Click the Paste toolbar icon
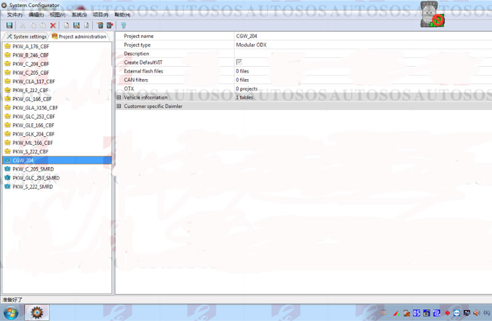492x321 pixels. (x=43, y=26)
